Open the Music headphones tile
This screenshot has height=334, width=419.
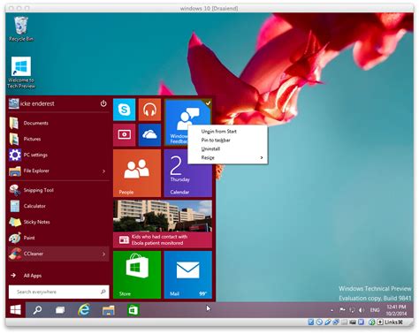(x=149, y=110)
